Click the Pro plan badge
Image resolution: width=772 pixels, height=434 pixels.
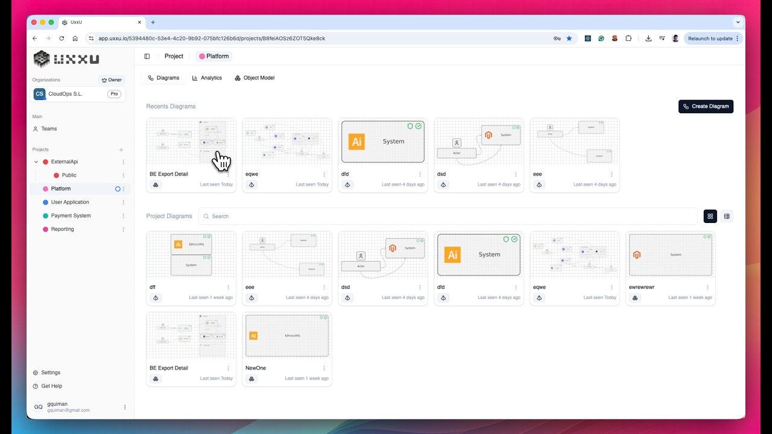tap(114, 94)
